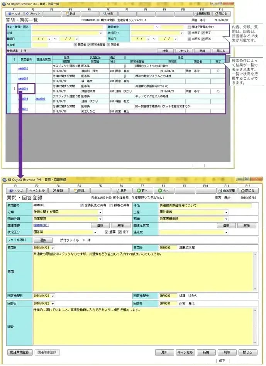Expand the 状況区分 dropdown showing 回答済
Image resolution: width=266 pixels, height=366 pixels.
click(95, 233)
